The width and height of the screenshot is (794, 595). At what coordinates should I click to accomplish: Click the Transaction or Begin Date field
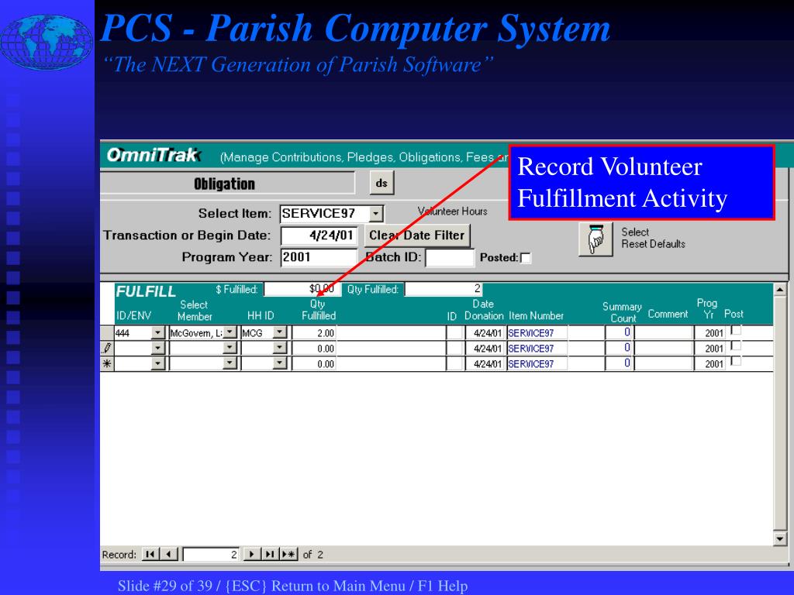coord(319,236)
